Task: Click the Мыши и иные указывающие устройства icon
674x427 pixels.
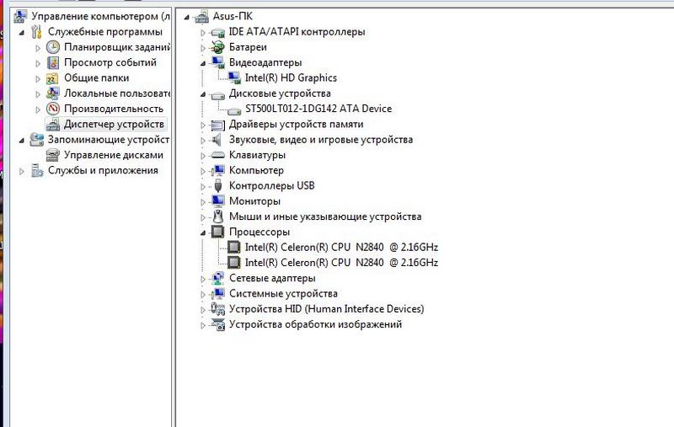Action: (x=218, y=216)
